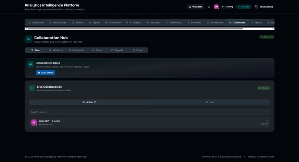Go to the Scheduled tab
299x162 pixels.
pyautogui.click(x=113, y=23)
